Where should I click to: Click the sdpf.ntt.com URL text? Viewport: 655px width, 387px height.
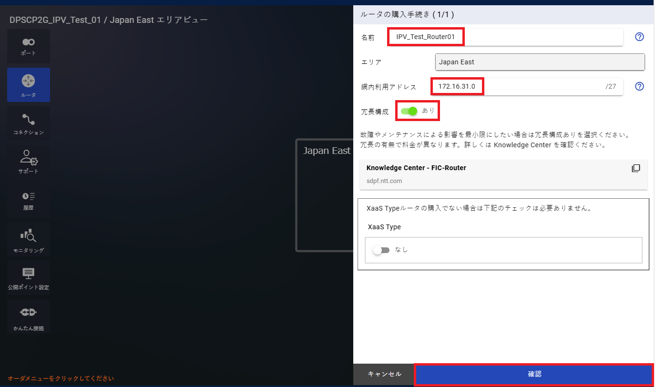coord(384,181)
